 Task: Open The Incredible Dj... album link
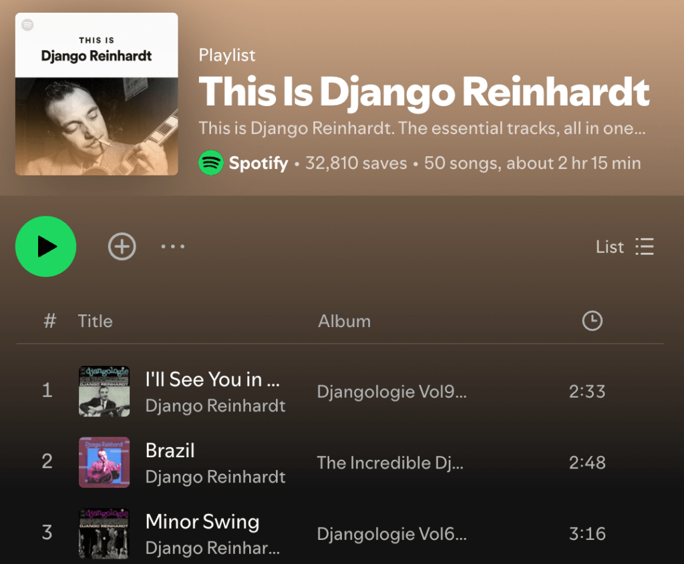click(390, 463)
